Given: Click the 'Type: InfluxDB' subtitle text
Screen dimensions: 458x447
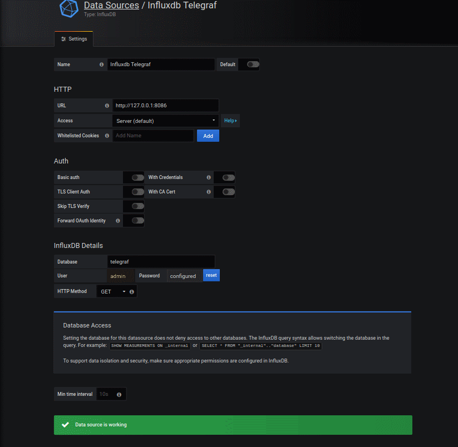Looking at the screenshot, I should pyautogui.click(x=100, y=14).
